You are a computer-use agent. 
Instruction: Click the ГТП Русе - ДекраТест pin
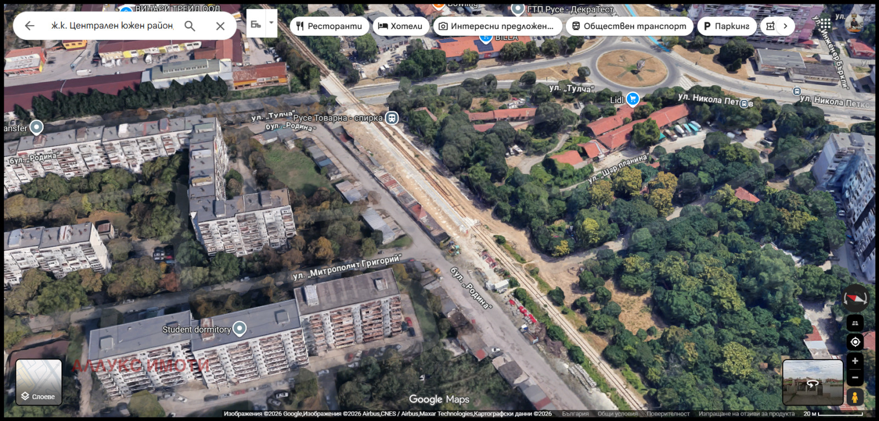pyautogui.click(x=518, y=9)
